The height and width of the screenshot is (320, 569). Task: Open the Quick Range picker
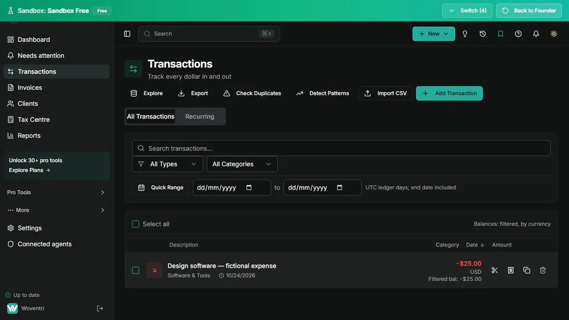(161, 188)
